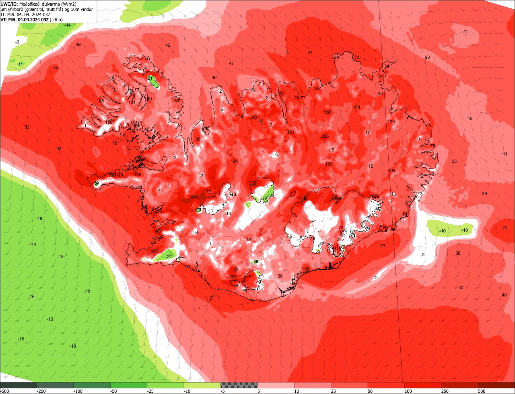This screenshot has width=515, height=394.
Task: Click the 11 value on the eastern edge
Action: (x=505, y=154)
